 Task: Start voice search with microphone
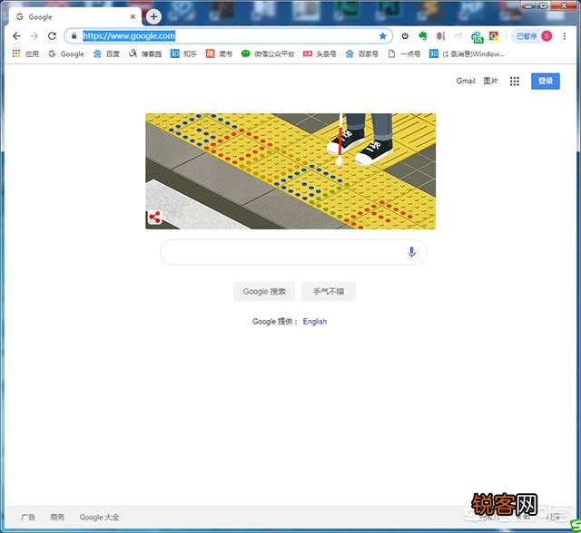tap(411, 252)
